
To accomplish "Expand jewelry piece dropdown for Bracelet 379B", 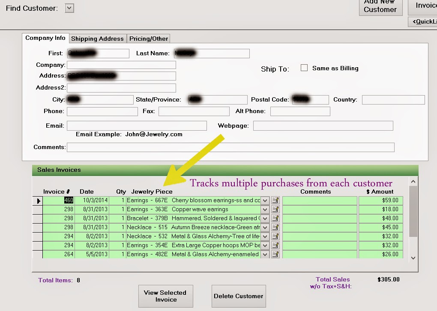I will pos(265,218).
